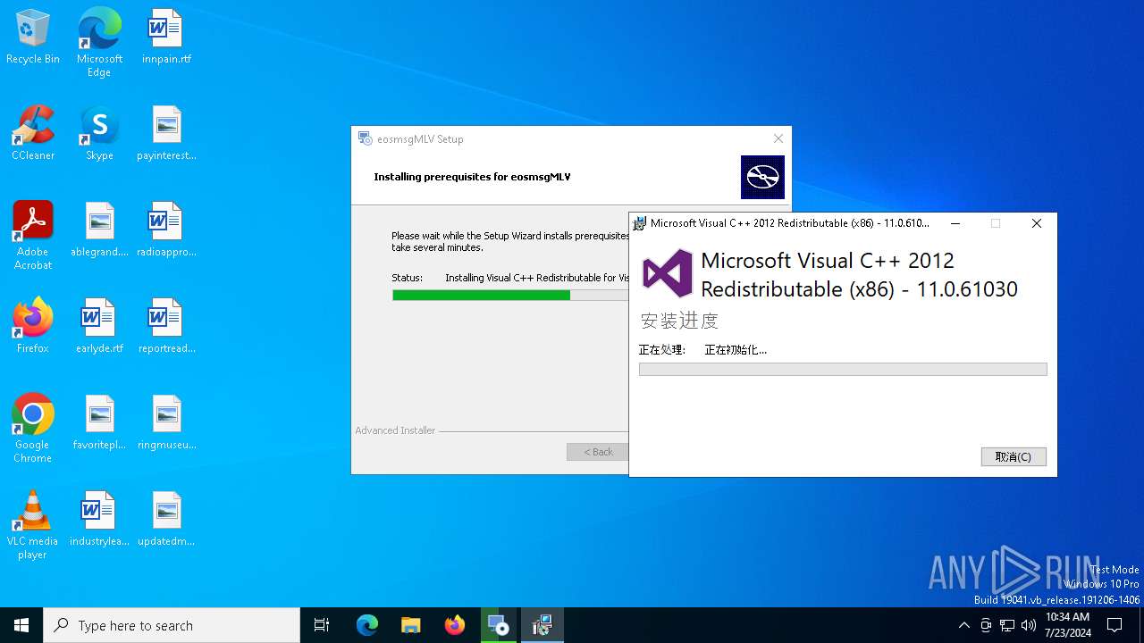Click 'Installing prerequisites for eosmsgMLV' heading
The width and height of the screenshot is (1144, 643).
472,177
